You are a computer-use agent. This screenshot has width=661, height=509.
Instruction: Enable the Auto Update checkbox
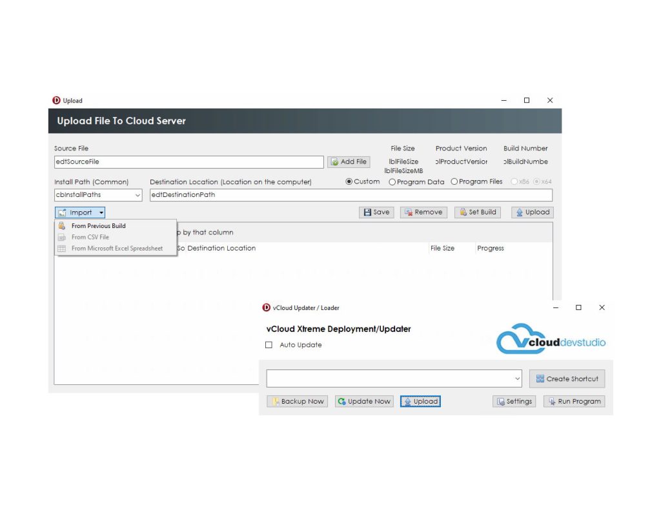tap(269, 345)
